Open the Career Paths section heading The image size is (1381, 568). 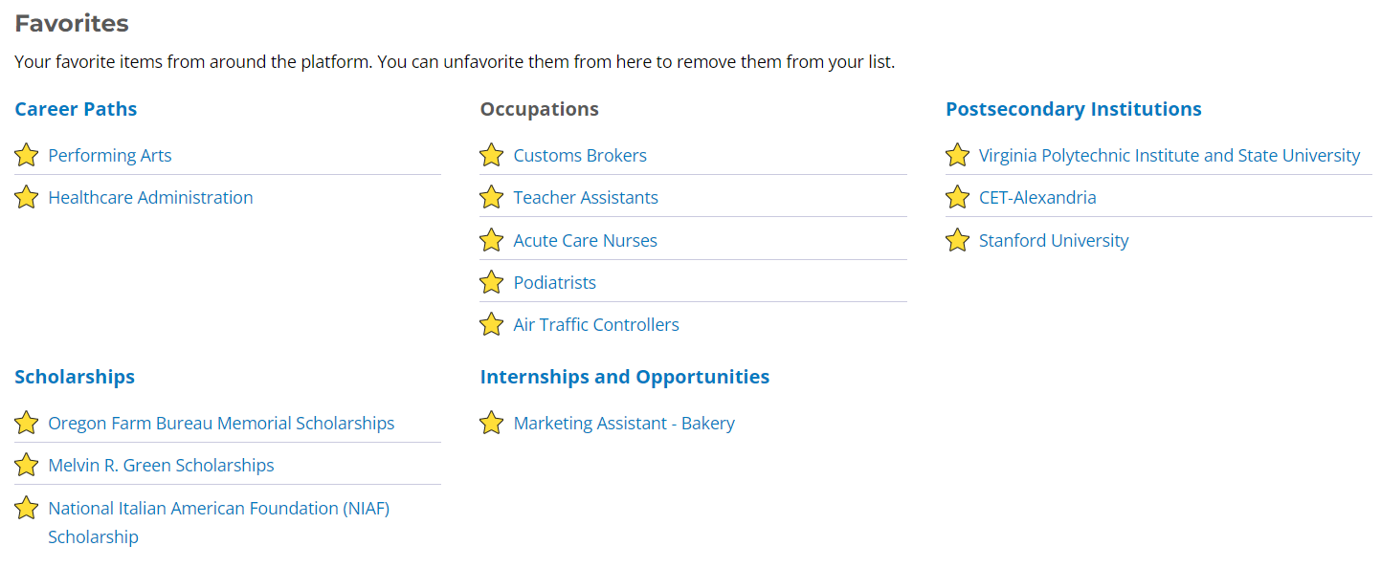pos(76,109)
